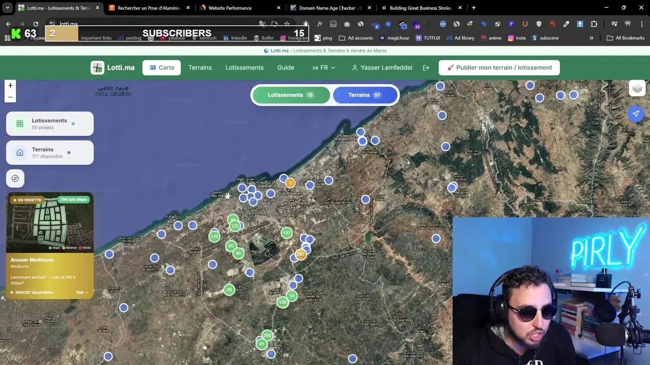Open the Guide nav item
This screenshot has height=365, width=650.
click(x=285, y=67)
